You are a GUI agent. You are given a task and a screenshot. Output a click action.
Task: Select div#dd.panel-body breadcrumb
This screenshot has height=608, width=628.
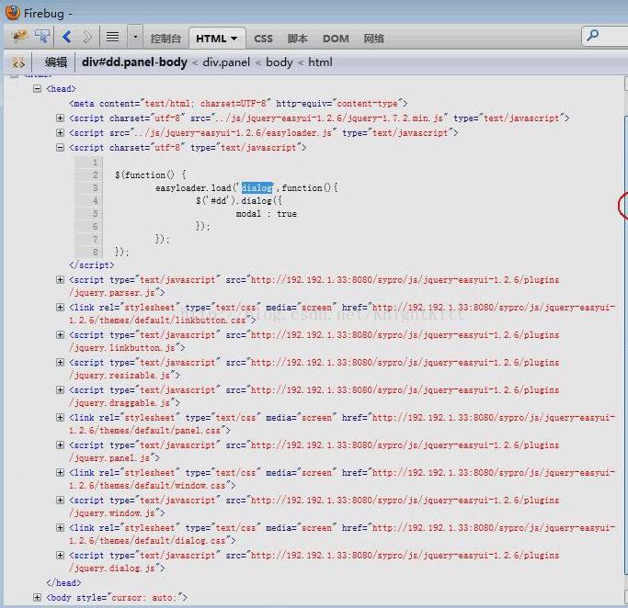pos(134,62)
